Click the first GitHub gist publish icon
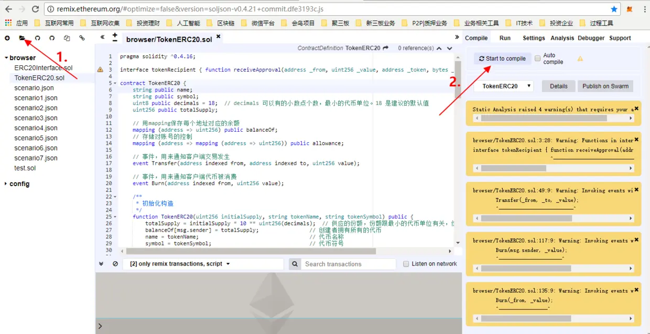This screenshot has height=334, width=650. click(x=37, y=38)
